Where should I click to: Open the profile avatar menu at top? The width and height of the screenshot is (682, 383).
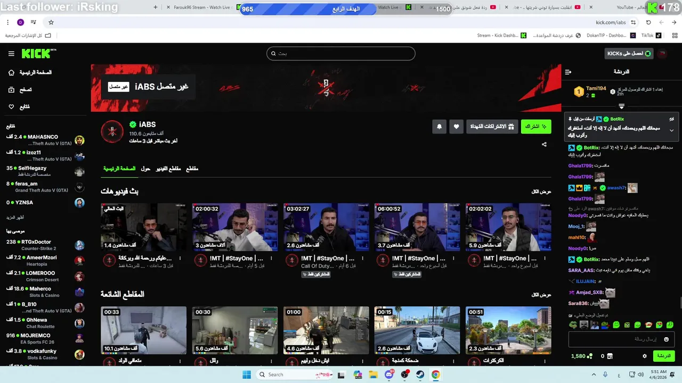point(662,54)
